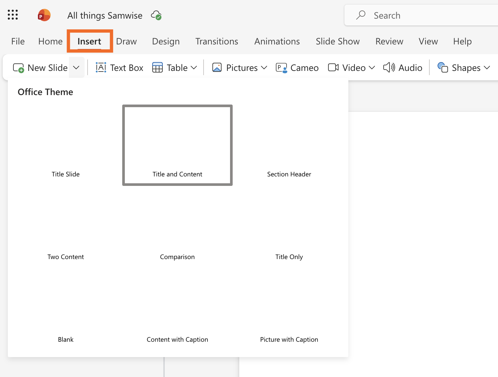
Task: Expand the New Slide layout dropdown arrow
Action: 76,68
